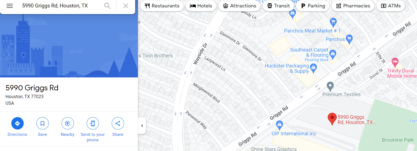
Task: Open Southeast Carpet & Flooring place marker
Action: pos(333,54)
